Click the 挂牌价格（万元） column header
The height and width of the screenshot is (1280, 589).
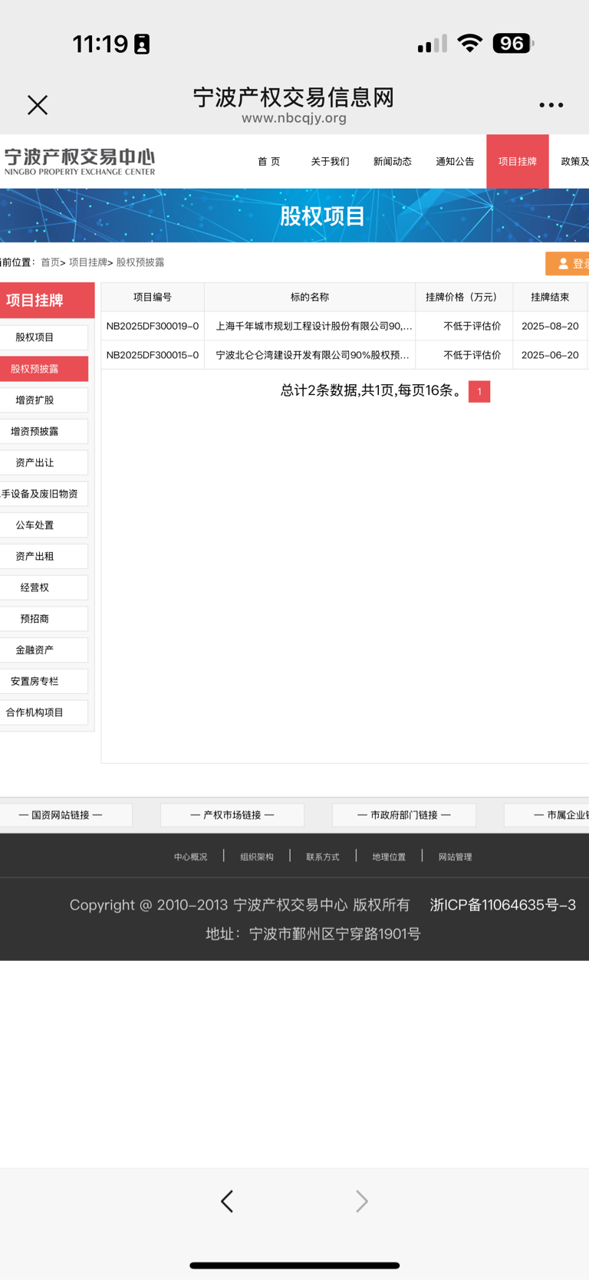coord(464,297)
